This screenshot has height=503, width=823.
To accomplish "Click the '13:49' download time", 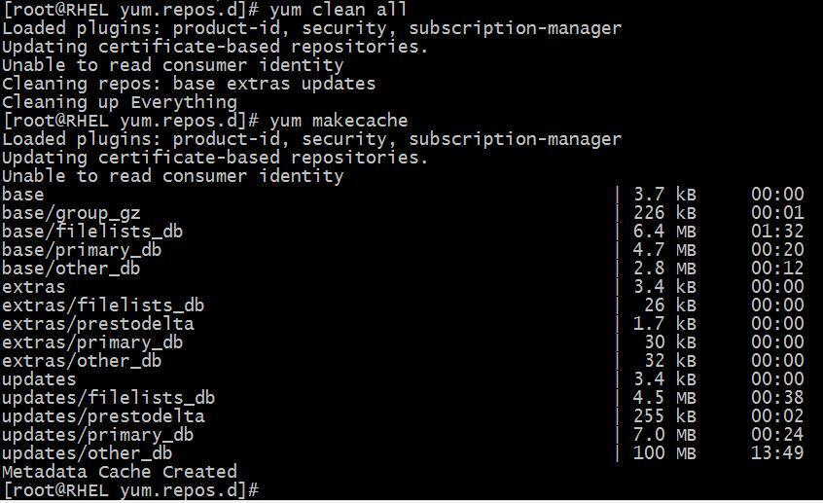I will click(x=777, y=453).
